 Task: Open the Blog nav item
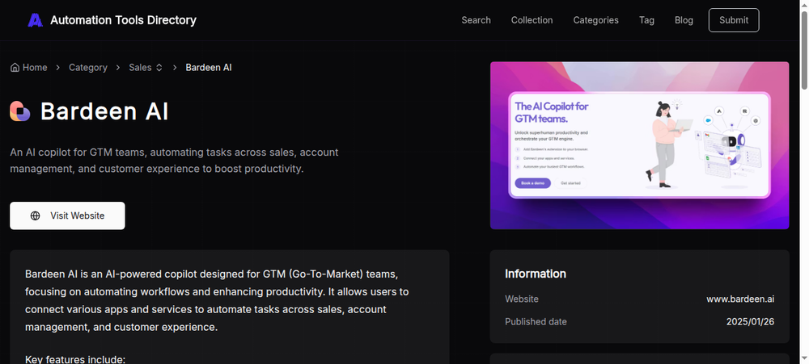684,20
